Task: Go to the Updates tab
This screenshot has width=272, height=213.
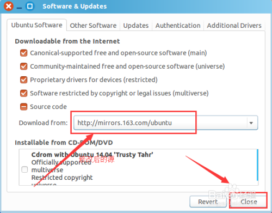Action: [136, 26]
